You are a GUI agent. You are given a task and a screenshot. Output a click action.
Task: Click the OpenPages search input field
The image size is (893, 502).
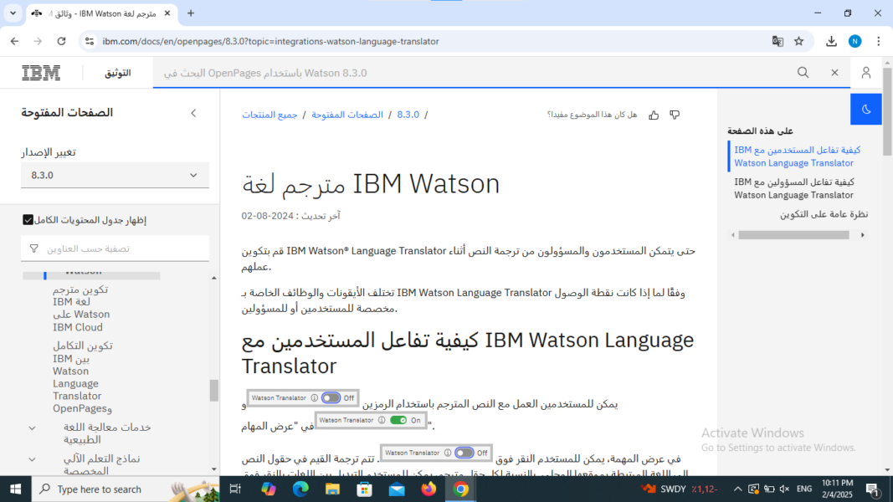point(473,73)
